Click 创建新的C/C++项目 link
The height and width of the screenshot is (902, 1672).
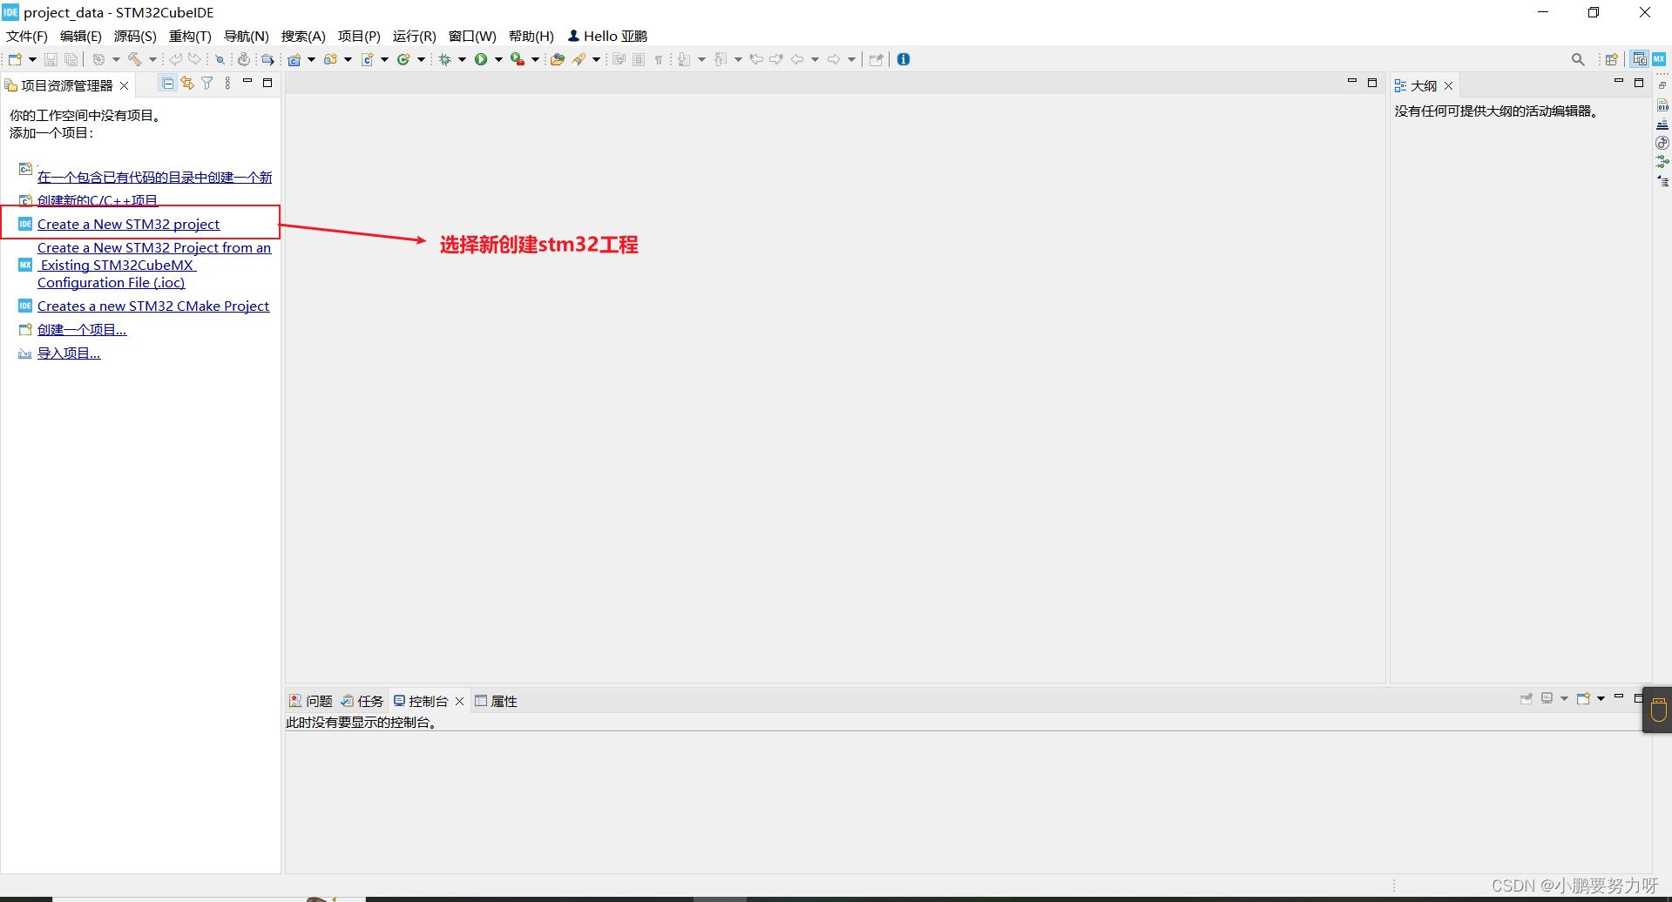[98, 200]
